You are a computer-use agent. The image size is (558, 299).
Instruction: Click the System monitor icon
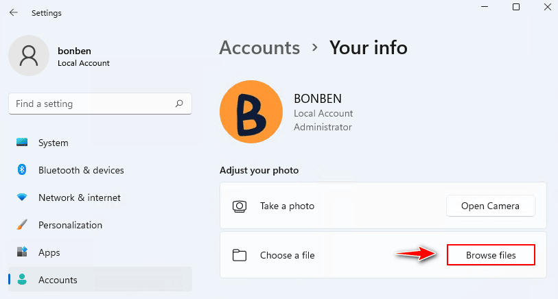22,143
